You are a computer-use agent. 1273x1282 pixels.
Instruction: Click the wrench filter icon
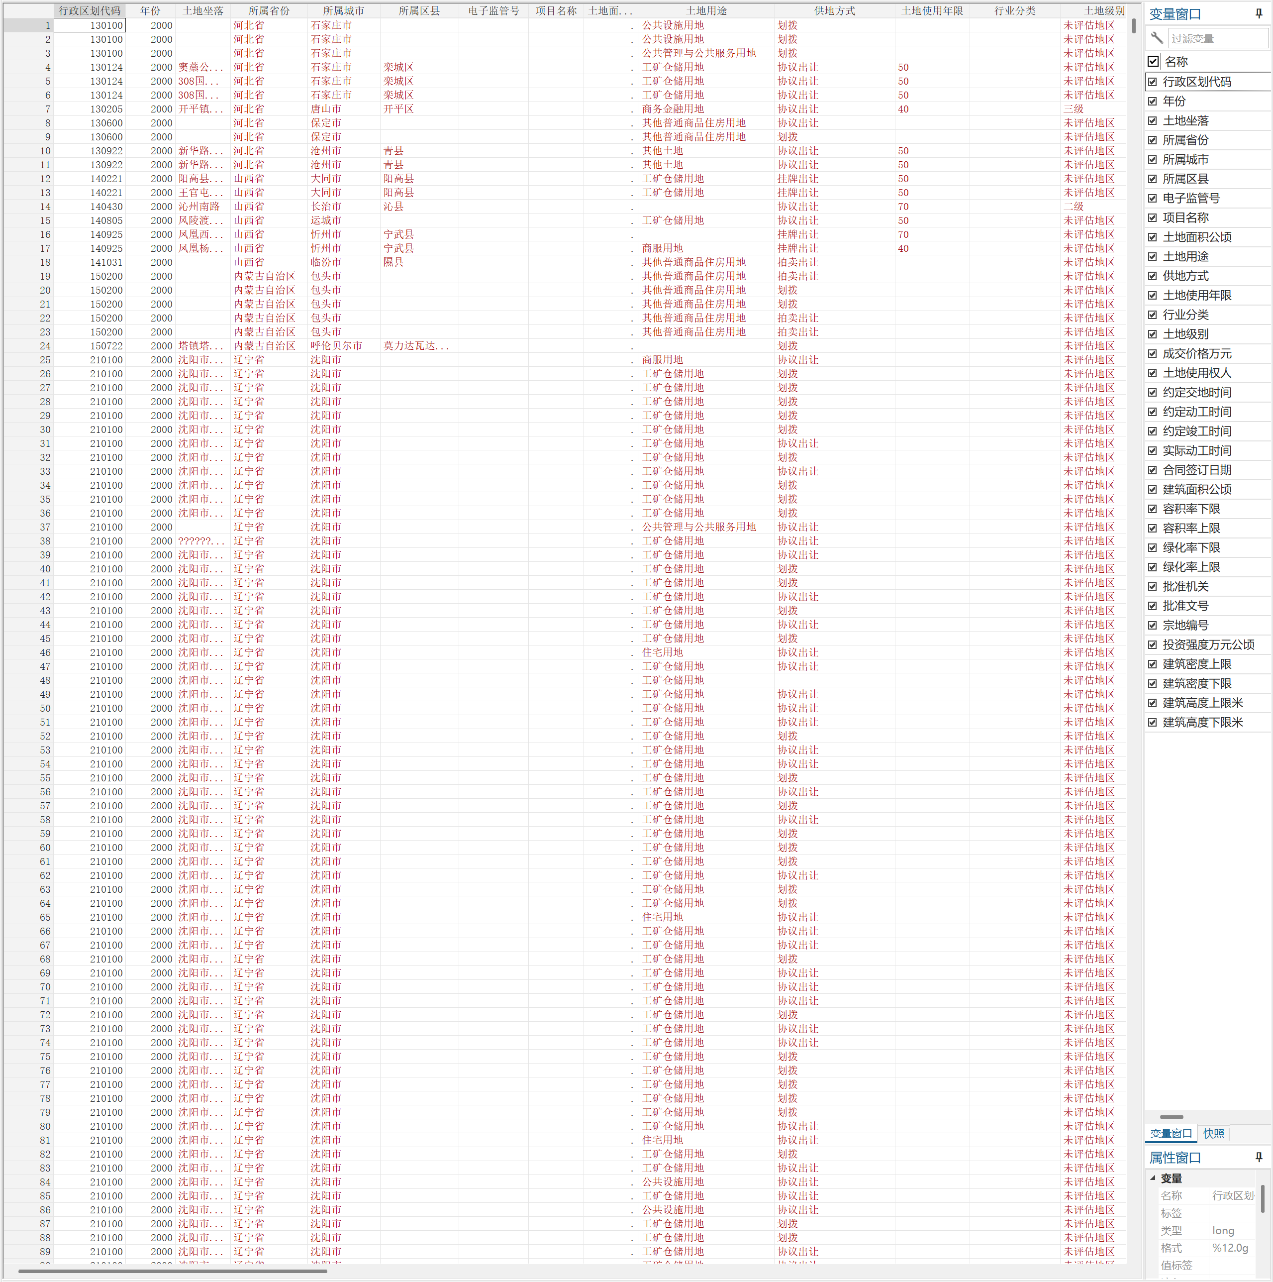(x=1157, y=38)
